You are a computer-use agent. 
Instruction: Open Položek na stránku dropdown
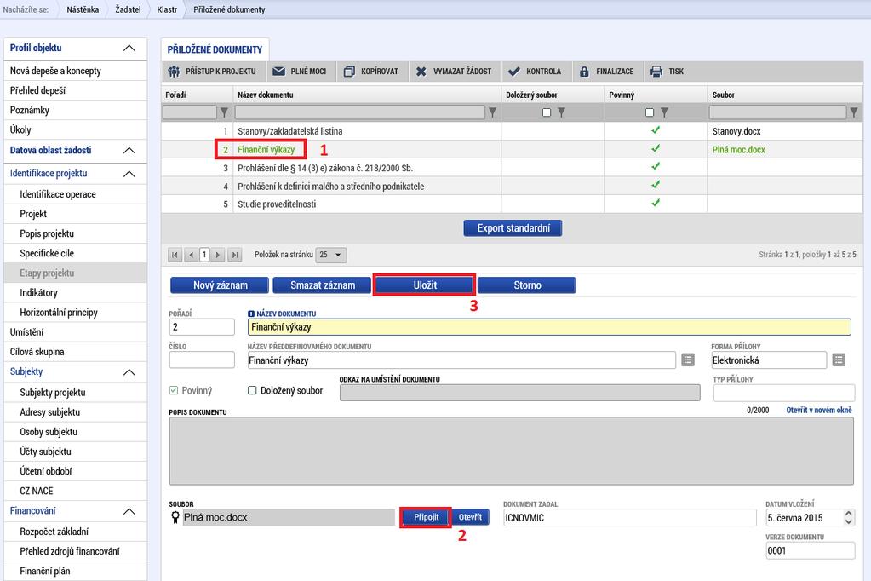tap(331, 255)
